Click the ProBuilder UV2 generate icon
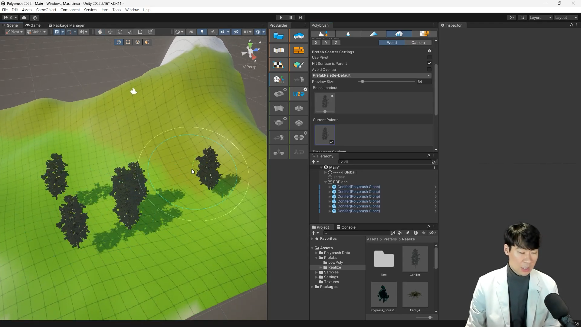The height and width of the screenshot is (327, 581). (299, 94)
